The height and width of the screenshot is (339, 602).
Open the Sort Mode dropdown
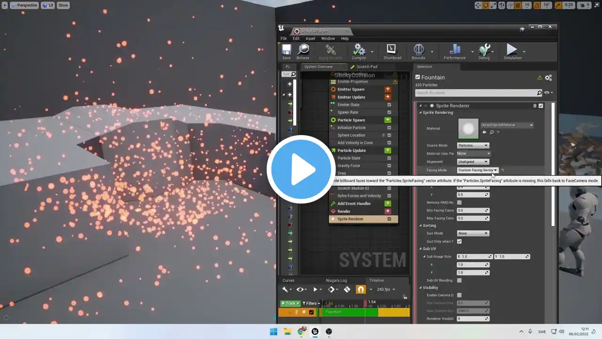[x=473, y=234]
